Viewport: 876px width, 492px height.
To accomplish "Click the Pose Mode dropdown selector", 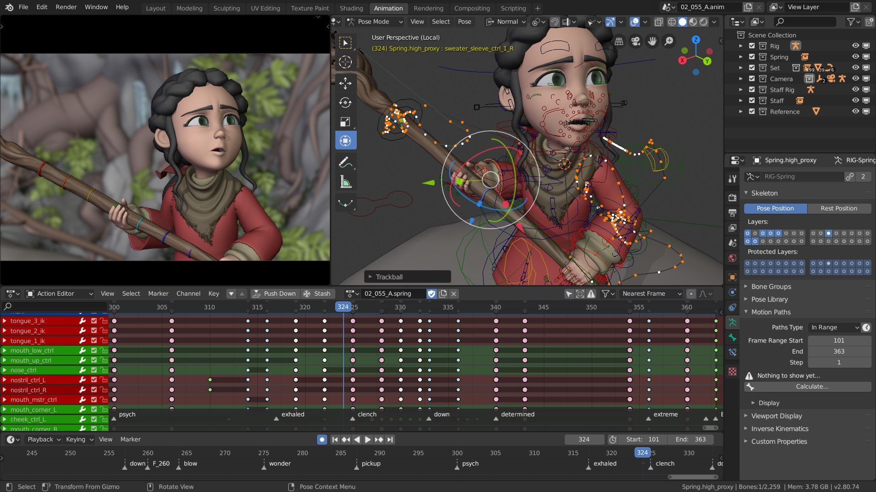I will coord(375,21).
